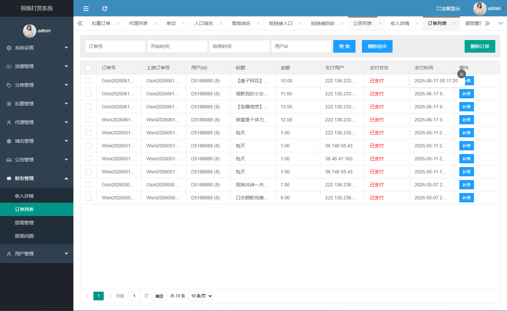Close the 短链接防封 tab
Image resolution: width=507 pixels, height=311 pixels.
pos(343,23)
